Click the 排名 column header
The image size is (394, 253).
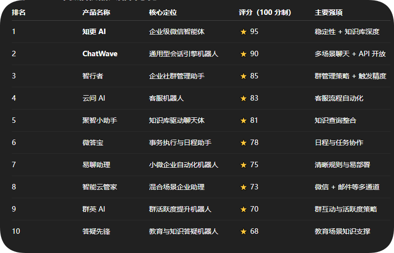click(x=19, y=12)
